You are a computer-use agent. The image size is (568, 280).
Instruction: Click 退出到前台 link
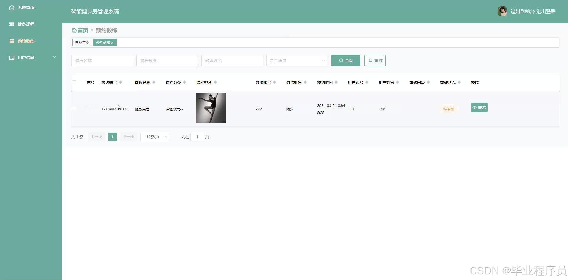pyautogui.click(x=523, y=12)
